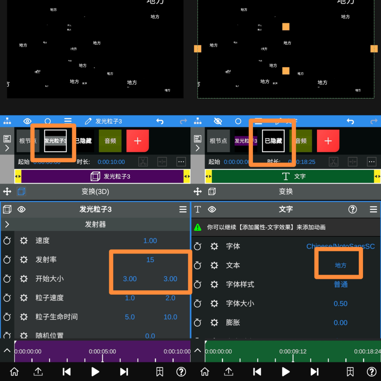
Task: Click the font value Chinese/NotoSansSC
Action: [x=340, y=246]
